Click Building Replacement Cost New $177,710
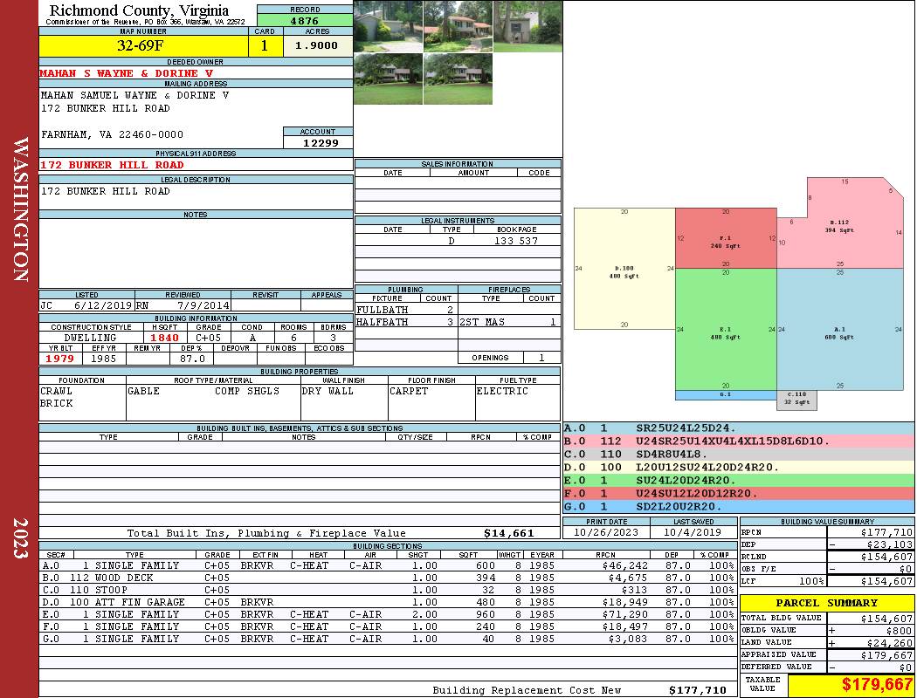The height and width of the screenshot is (698, 917). tap(698, 690)
